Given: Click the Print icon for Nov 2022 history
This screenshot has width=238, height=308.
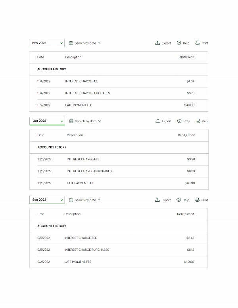Looking at the screenshot, I should (198, 43).
